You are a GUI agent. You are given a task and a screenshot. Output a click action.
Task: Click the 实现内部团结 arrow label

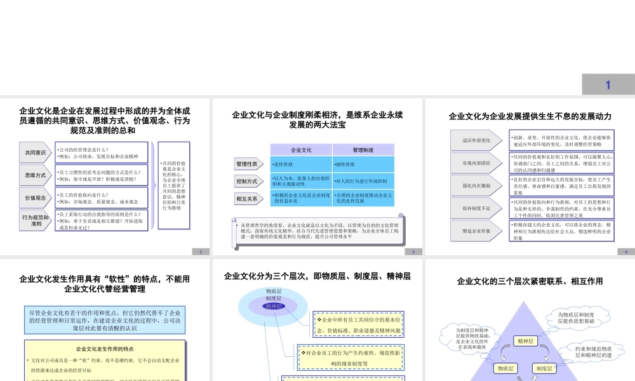pos(476,163)
